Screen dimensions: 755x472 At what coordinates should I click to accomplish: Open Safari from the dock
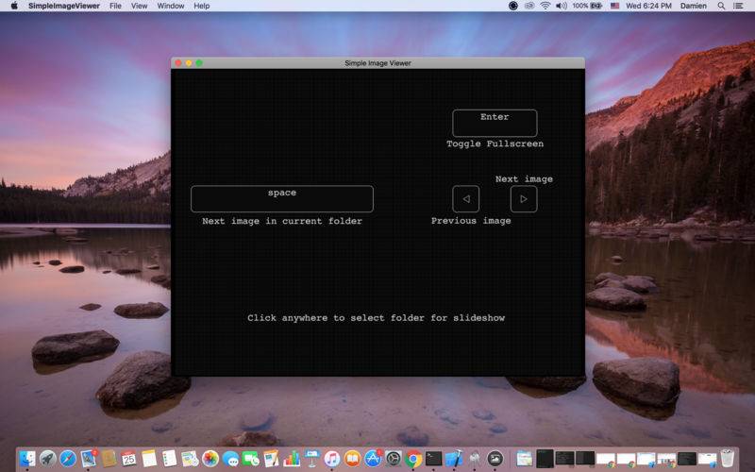pyautogui.click(x=68, y=459)
